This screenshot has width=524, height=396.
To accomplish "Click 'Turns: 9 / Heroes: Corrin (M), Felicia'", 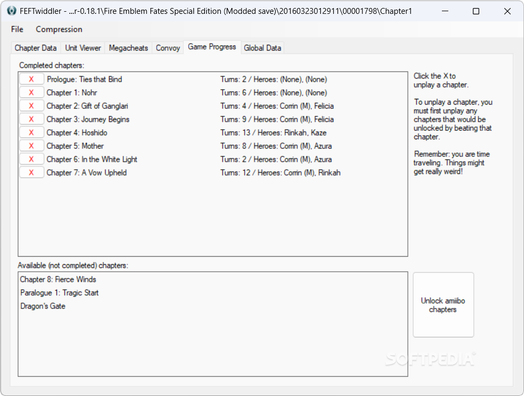I will (277, 120).
